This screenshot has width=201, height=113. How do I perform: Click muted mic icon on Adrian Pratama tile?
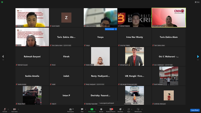[x=119, y=26]
